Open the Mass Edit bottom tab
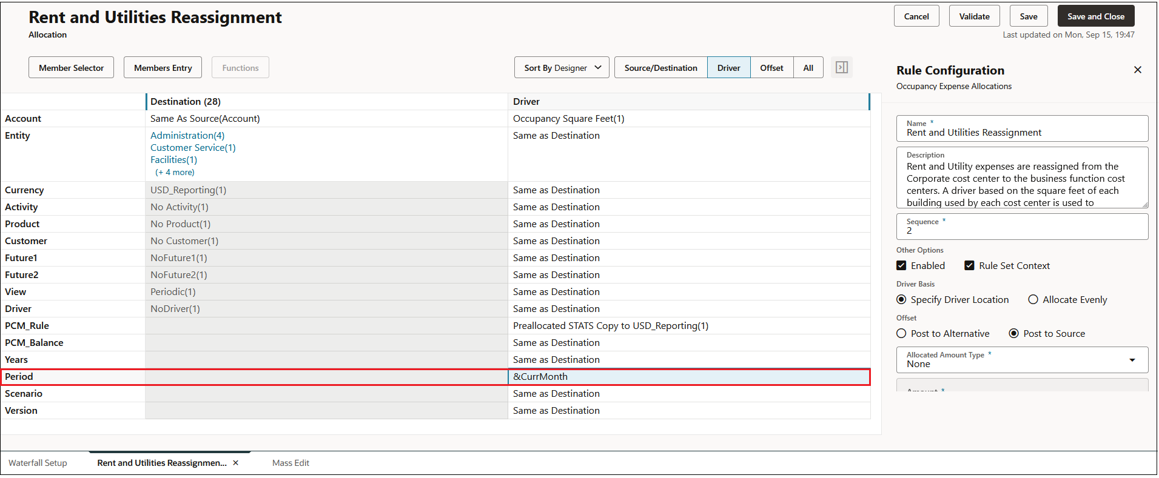The image size is (1159, 478). click(x=291, y=463)
